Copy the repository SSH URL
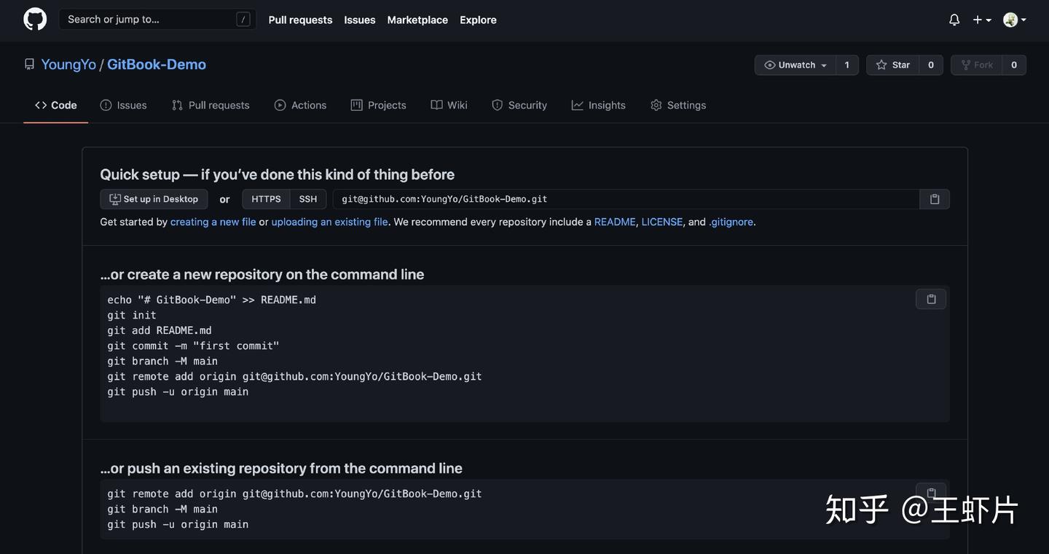 (935, 199)
